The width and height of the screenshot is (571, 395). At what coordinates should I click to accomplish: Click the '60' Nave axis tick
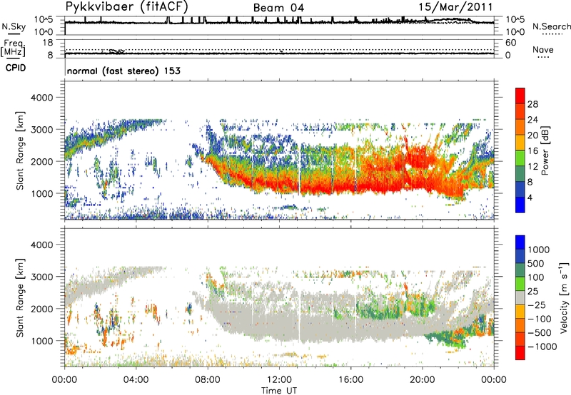(x=510, y=43)
